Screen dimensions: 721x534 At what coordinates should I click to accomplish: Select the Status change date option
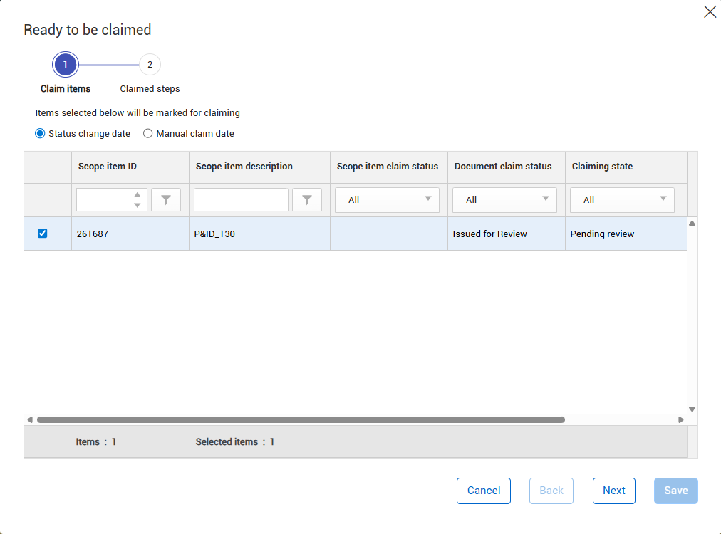[x=40, y=133]
